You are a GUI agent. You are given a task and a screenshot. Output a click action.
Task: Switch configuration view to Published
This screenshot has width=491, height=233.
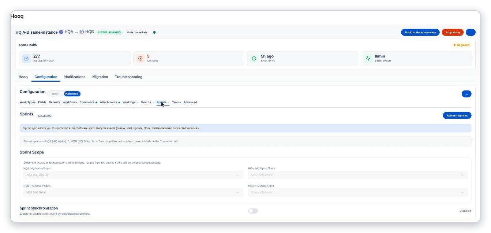[x=72, y=94]
